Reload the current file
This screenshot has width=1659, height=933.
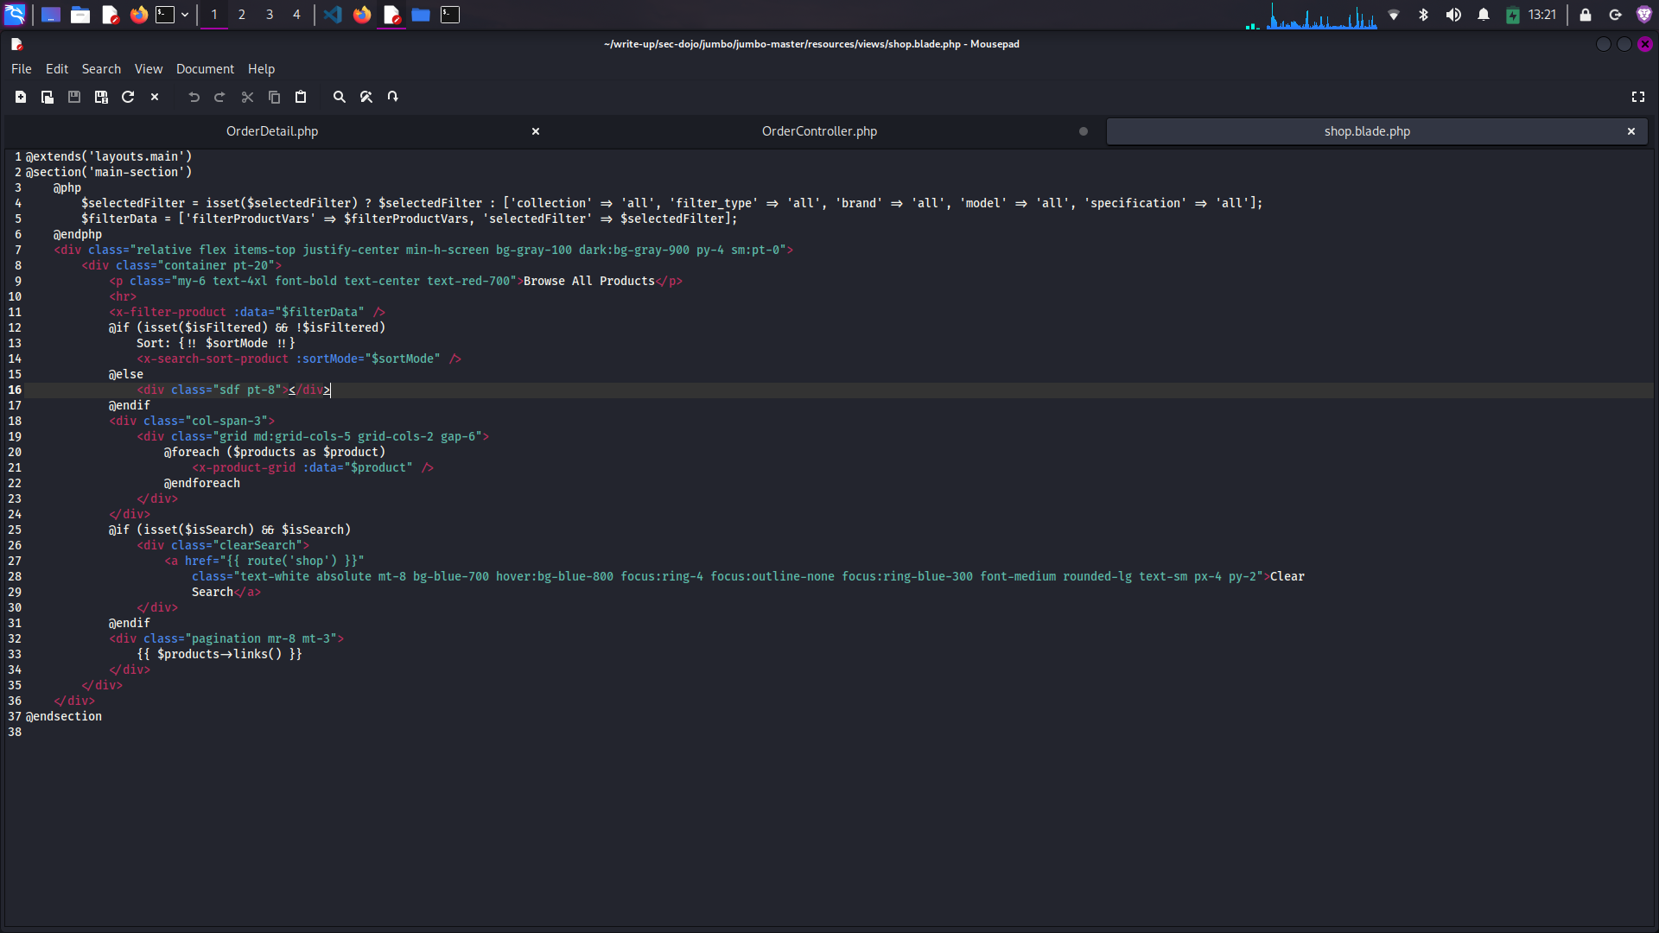(x=128, y=97)
